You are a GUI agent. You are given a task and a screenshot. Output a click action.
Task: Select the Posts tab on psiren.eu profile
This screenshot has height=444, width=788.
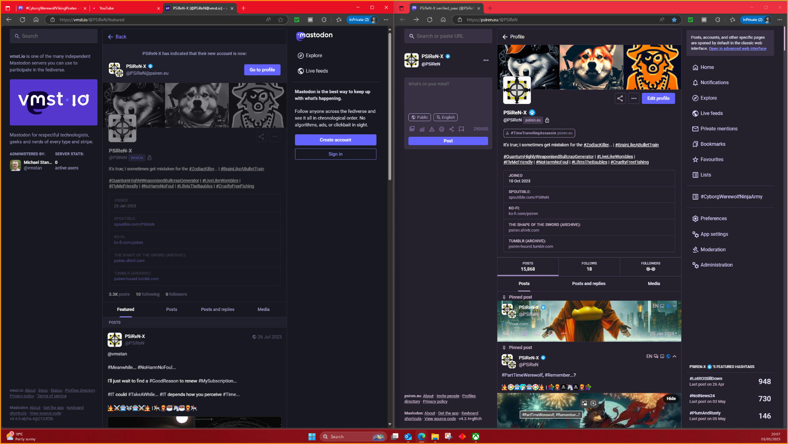tap(524, 284)
